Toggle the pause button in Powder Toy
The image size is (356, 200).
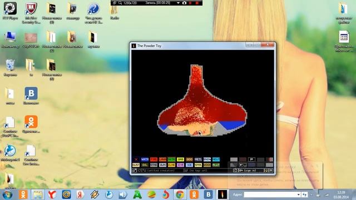coord(271,171)
